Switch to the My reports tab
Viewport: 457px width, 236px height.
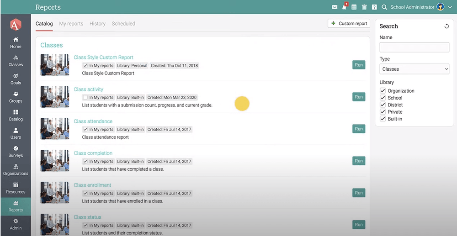tap(71, 24)
